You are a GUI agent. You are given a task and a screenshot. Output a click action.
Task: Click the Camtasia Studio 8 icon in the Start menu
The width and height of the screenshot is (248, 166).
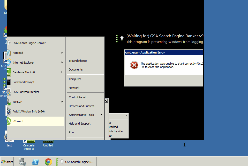(x=9, y=72)
